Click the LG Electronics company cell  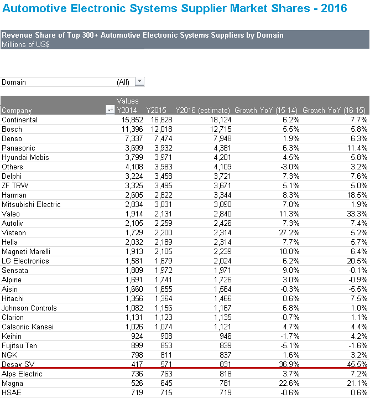pyautogui.click(x=25, y=261)
